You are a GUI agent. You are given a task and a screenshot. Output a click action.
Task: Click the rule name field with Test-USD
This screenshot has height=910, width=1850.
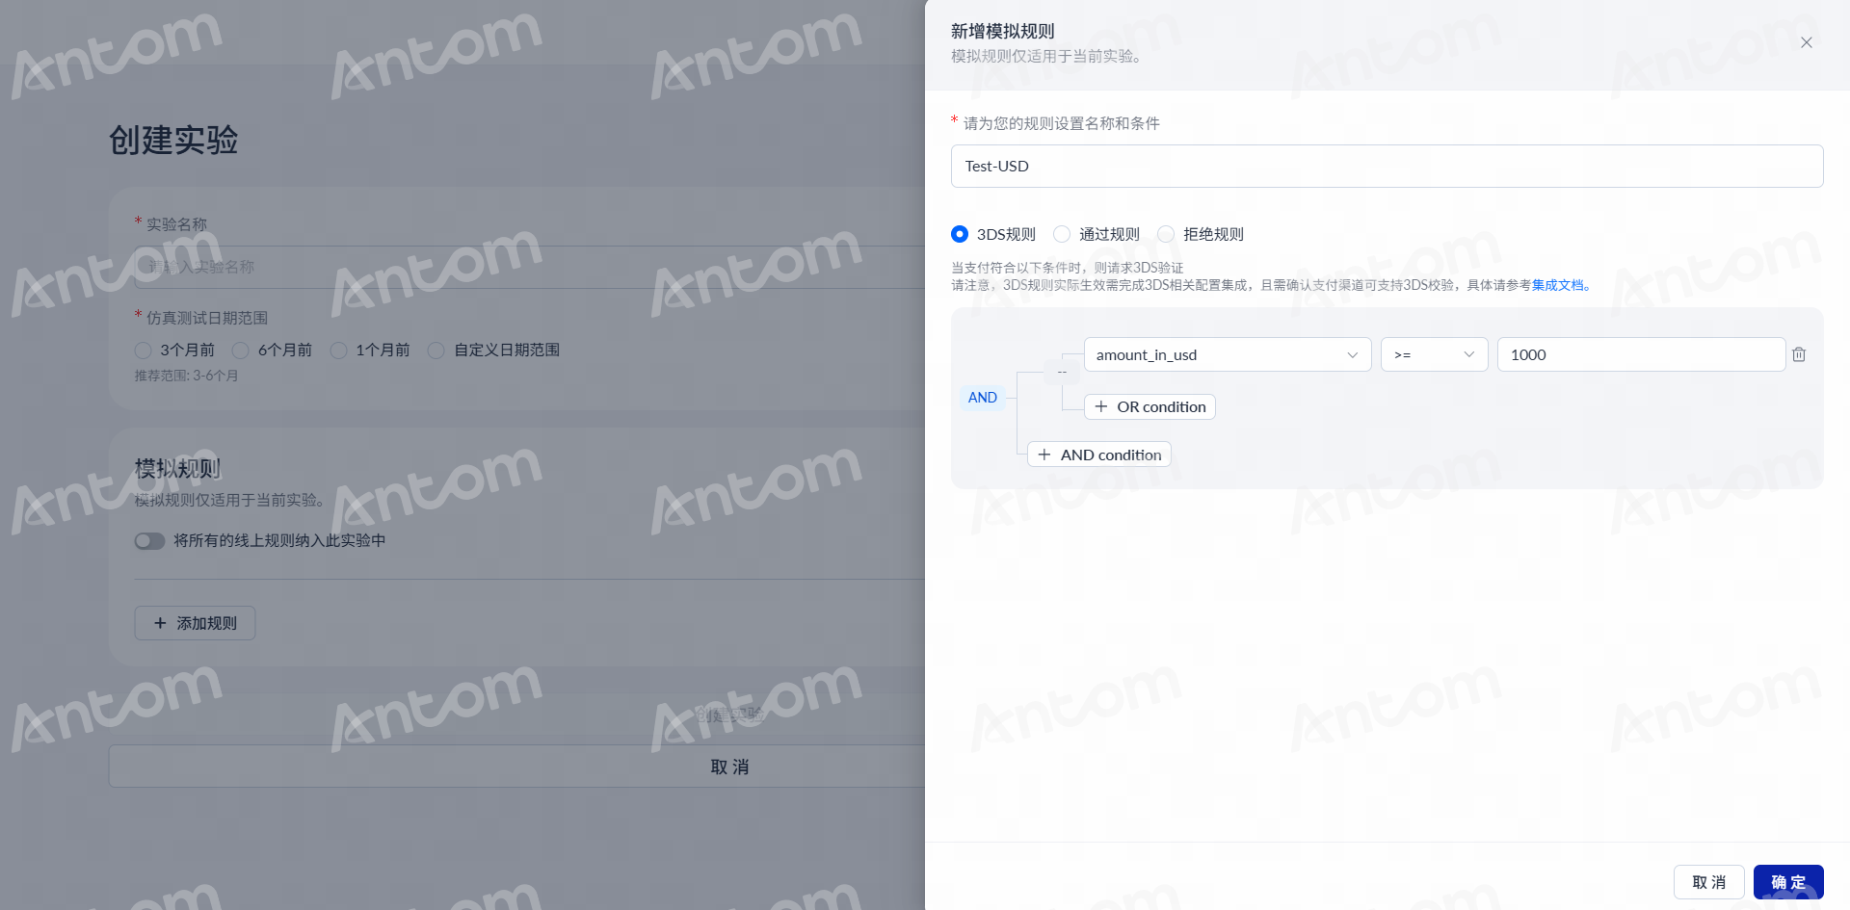[x=1387, y=167]
